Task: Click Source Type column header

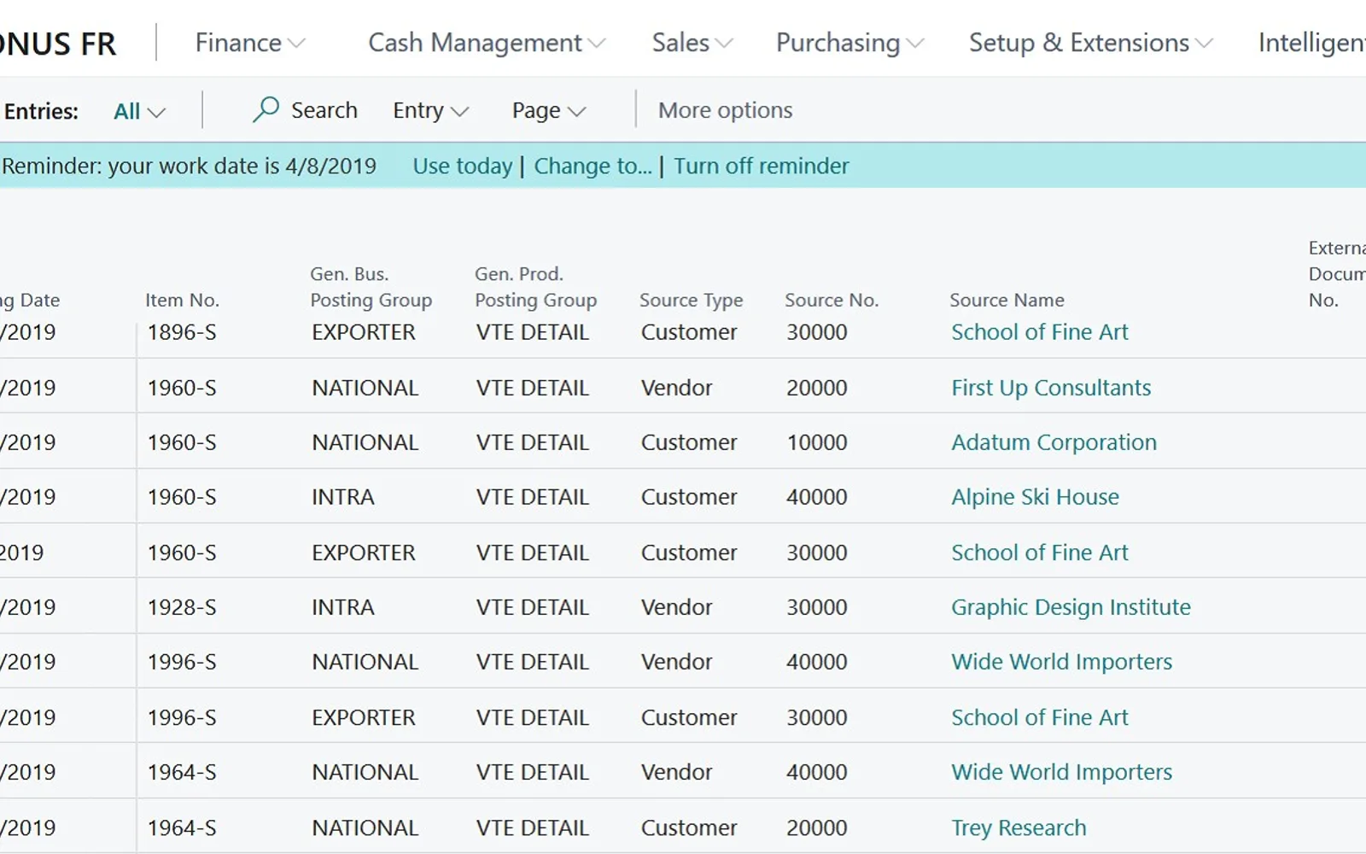Action: click(691, 300)
